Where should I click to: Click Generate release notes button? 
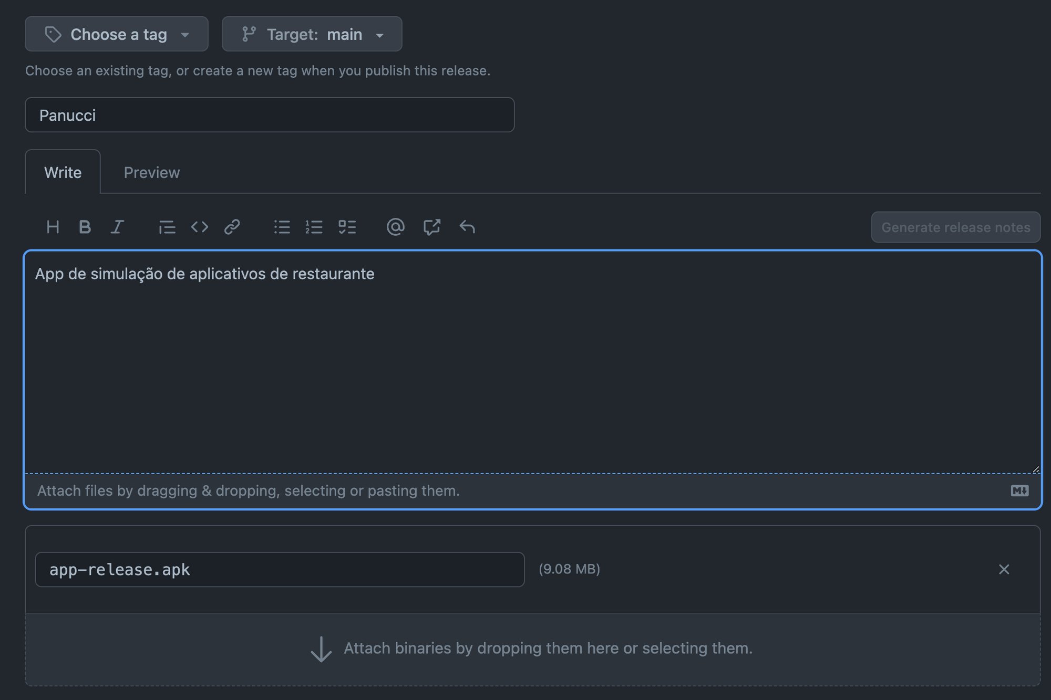click(956, 227)
